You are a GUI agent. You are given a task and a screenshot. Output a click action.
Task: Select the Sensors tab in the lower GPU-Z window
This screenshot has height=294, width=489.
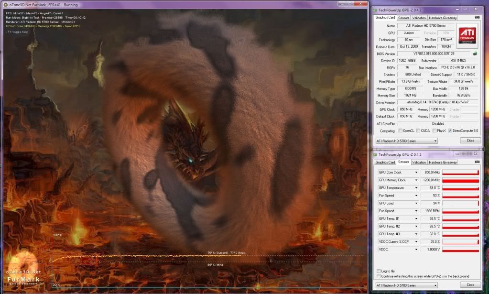[403, 162]
